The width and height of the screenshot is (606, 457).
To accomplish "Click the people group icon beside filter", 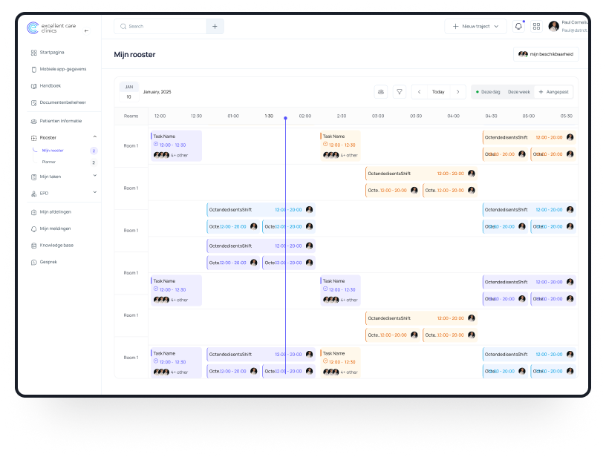I will (x=381, y=92).
